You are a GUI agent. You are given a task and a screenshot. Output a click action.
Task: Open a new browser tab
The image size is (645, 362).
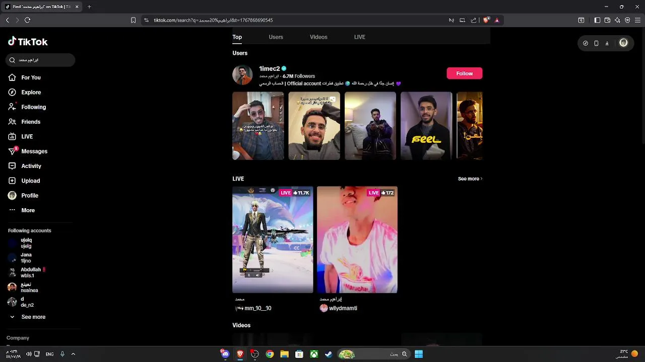pyautogui.click(x=89, y=7)
